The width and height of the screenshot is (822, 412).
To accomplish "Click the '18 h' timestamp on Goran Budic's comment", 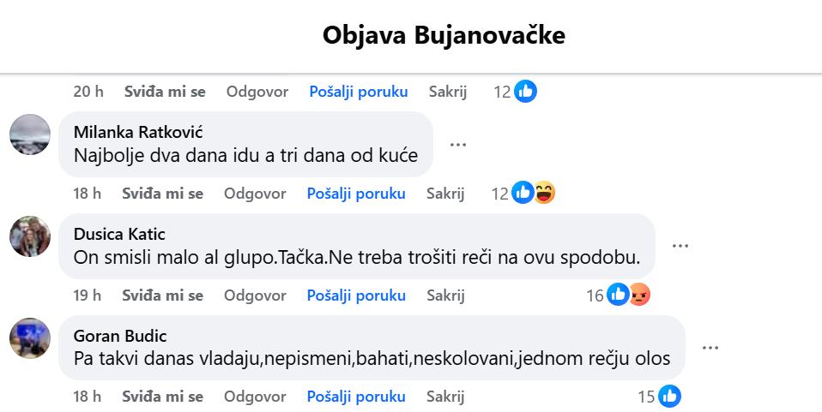I will (88, 397).
